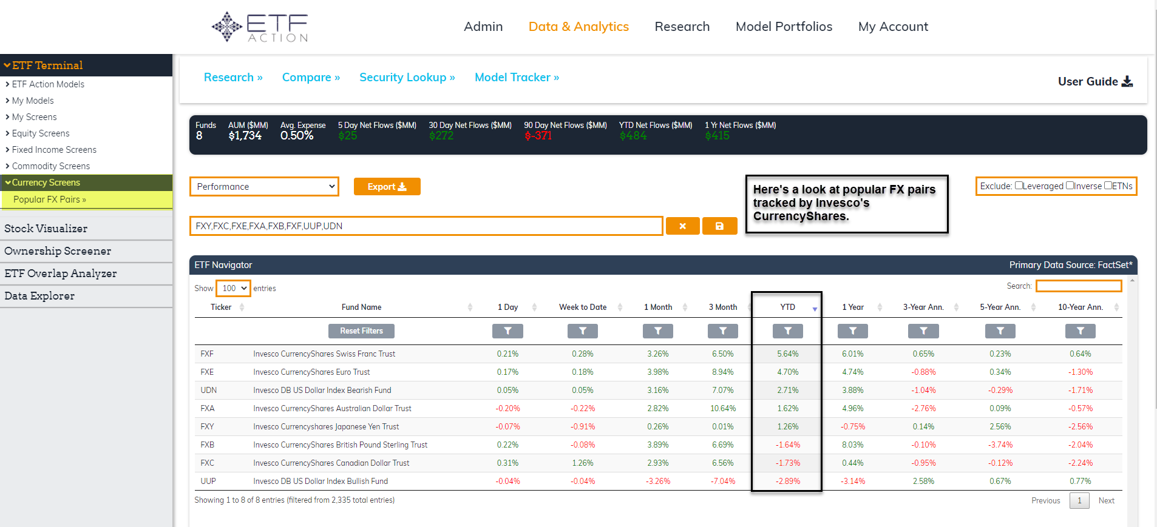Click the save screen disk button
The width and height of the screenshot is (1157, 527).
click(x=719, y=226)
